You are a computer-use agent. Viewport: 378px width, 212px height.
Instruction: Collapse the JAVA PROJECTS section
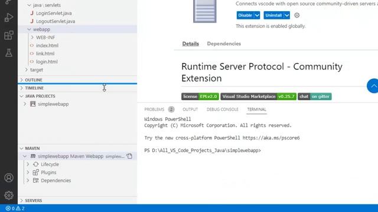click(x=21, y=96)
